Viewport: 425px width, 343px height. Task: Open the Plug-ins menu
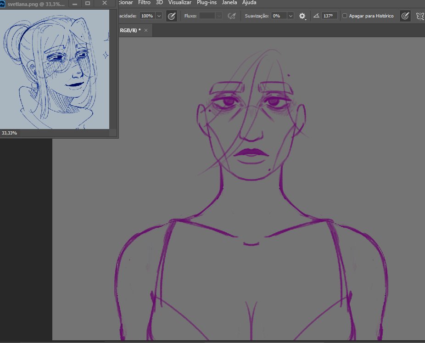pos(207,2)
